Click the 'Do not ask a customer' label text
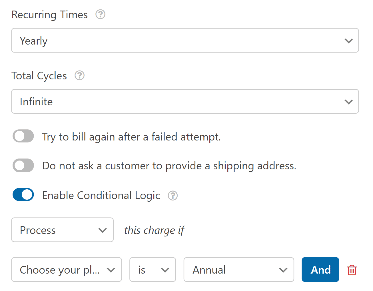The image size is (373, 291). click(169, 166)
